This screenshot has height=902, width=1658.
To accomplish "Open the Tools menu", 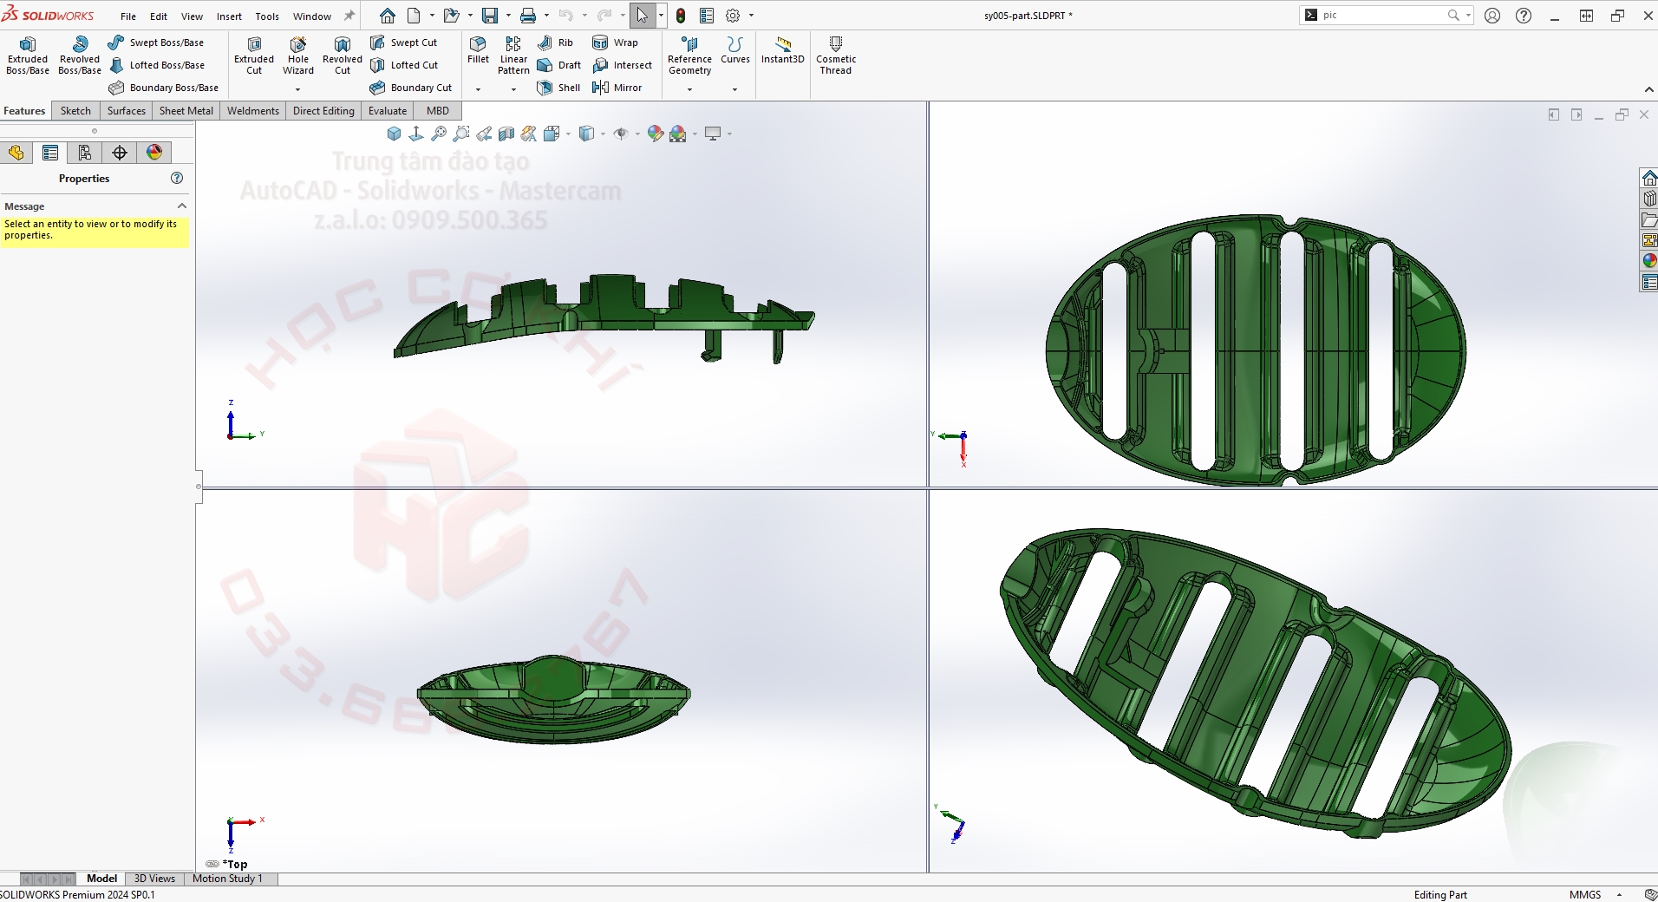I will 267,16.
